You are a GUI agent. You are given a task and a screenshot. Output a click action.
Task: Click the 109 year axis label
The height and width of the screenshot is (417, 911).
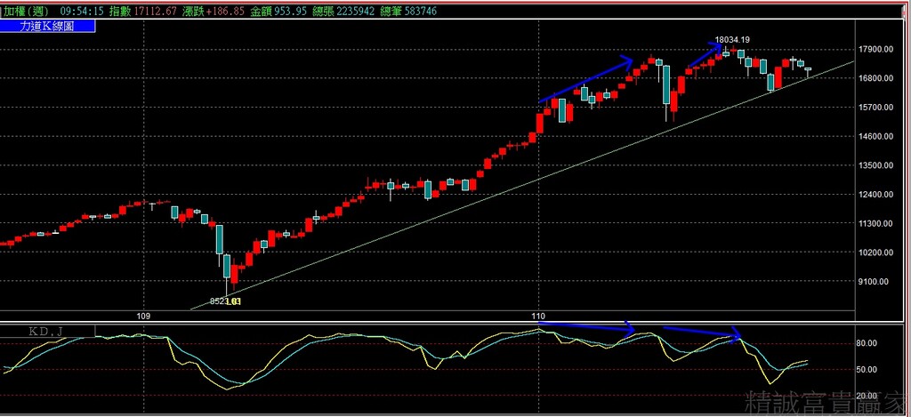(x=143, y=317)
